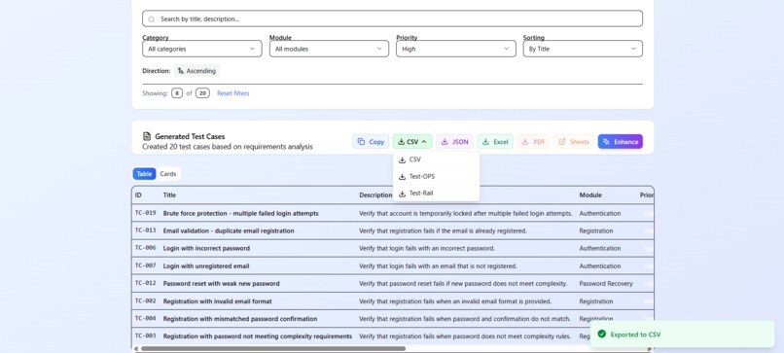Open the Category dropdown (All categories)
This screenshot has height=353, width=784.
point(202,49)
